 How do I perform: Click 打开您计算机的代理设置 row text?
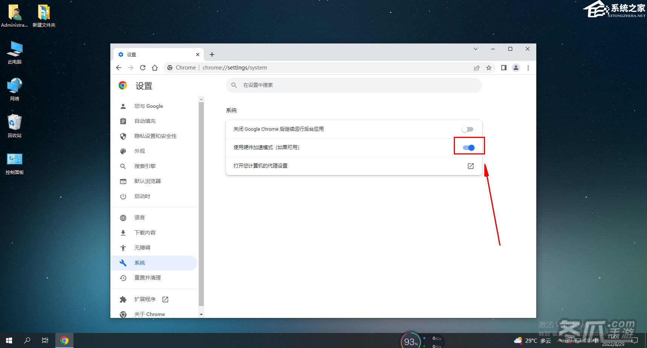click(260, 166)
